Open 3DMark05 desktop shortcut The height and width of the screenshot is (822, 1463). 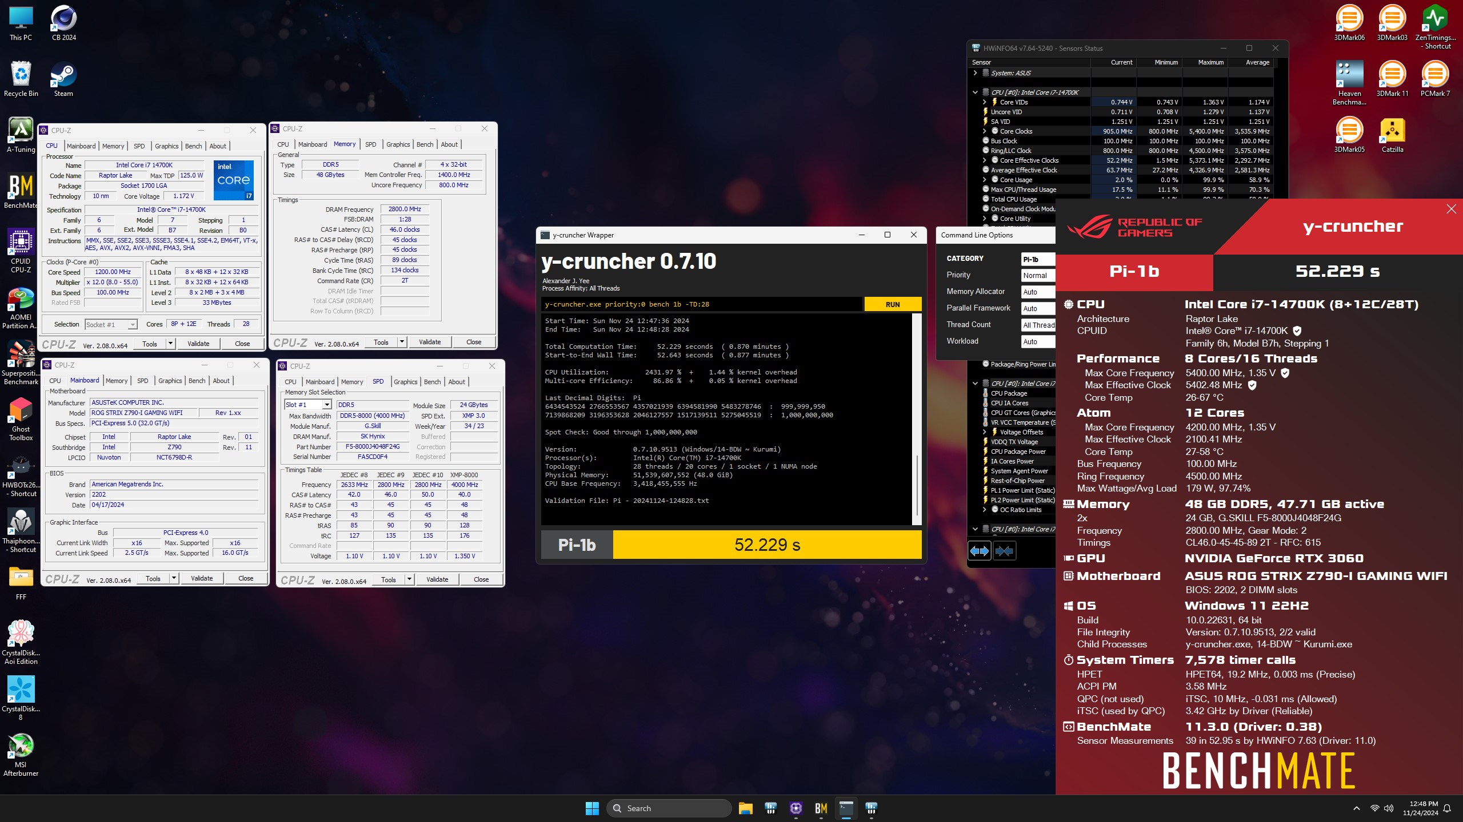(1349, 135)
